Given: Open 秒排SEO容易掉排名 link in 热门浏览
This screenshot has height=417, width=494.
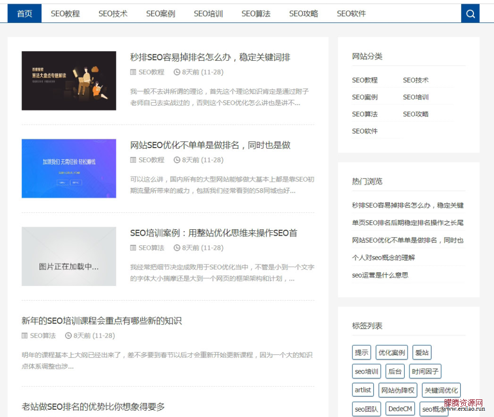Looking at the screenshot, I should point(408,205).
